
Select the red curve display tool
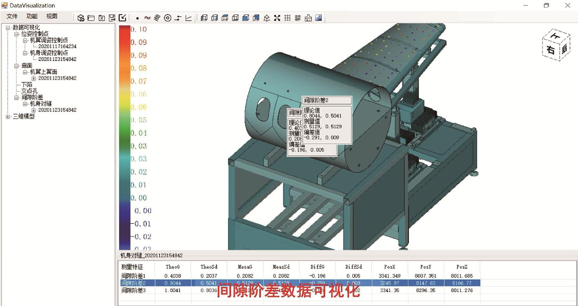(147, 18)
